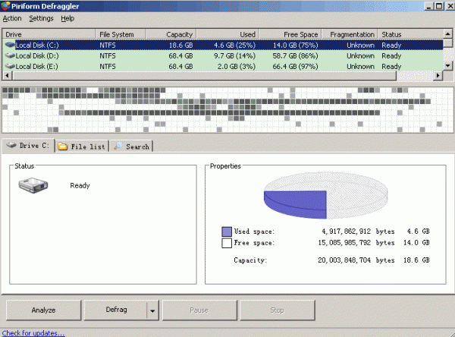Image resolution: width=455 pixels, height=337 pixels.
Task: Switch to the Search tab
Action: (x=131, y=146)
